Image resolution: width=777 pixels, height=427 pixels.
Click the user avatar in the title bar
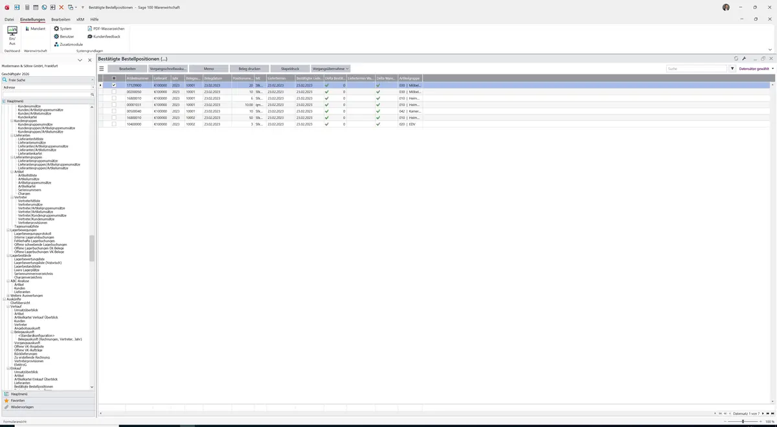pos(726,7)
